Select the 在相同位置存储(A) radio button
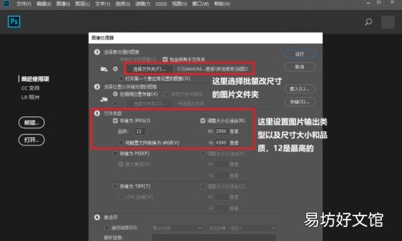Screen dimensions: 402x241 (x=115, y=94)
